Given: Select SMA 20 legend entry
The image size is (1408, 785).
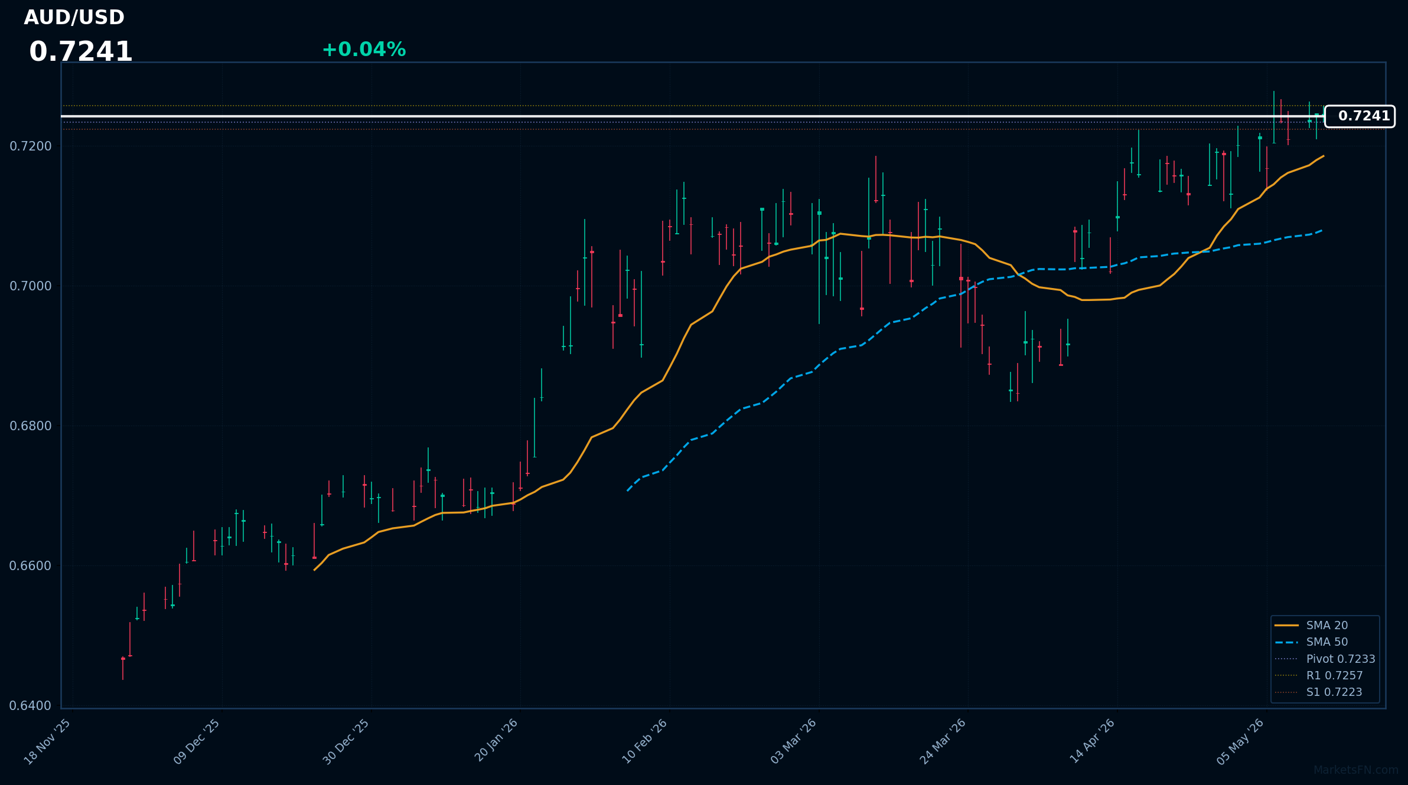Looking at the screenshot, I should pos(1326,626).
